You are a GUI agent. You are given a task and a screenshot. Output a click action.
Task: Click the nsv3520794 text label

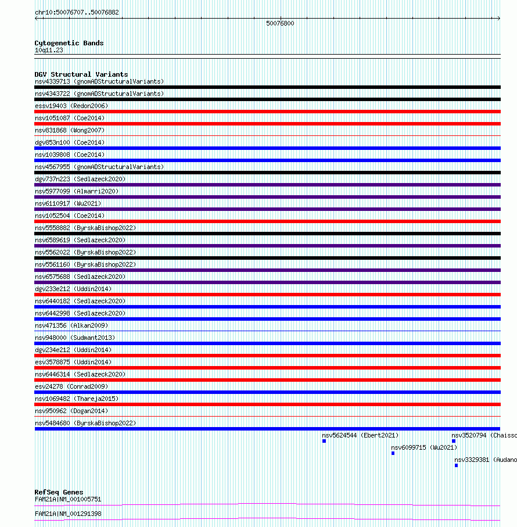point(484,436)
